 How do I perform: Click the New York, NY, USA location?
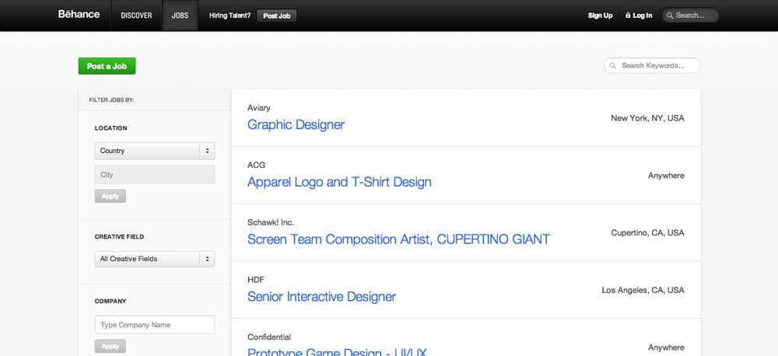tap(647, 118)
